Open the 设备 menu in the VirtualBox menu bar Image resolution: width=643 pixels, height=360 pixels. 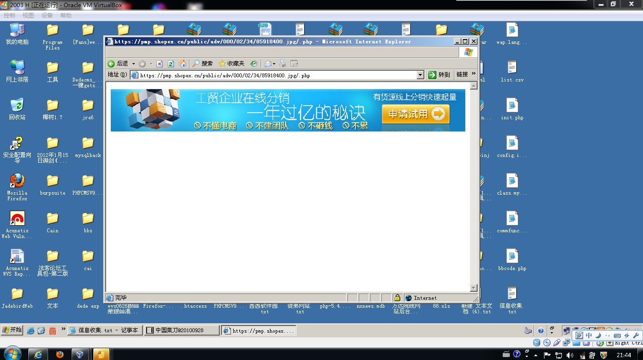[47, 16]
